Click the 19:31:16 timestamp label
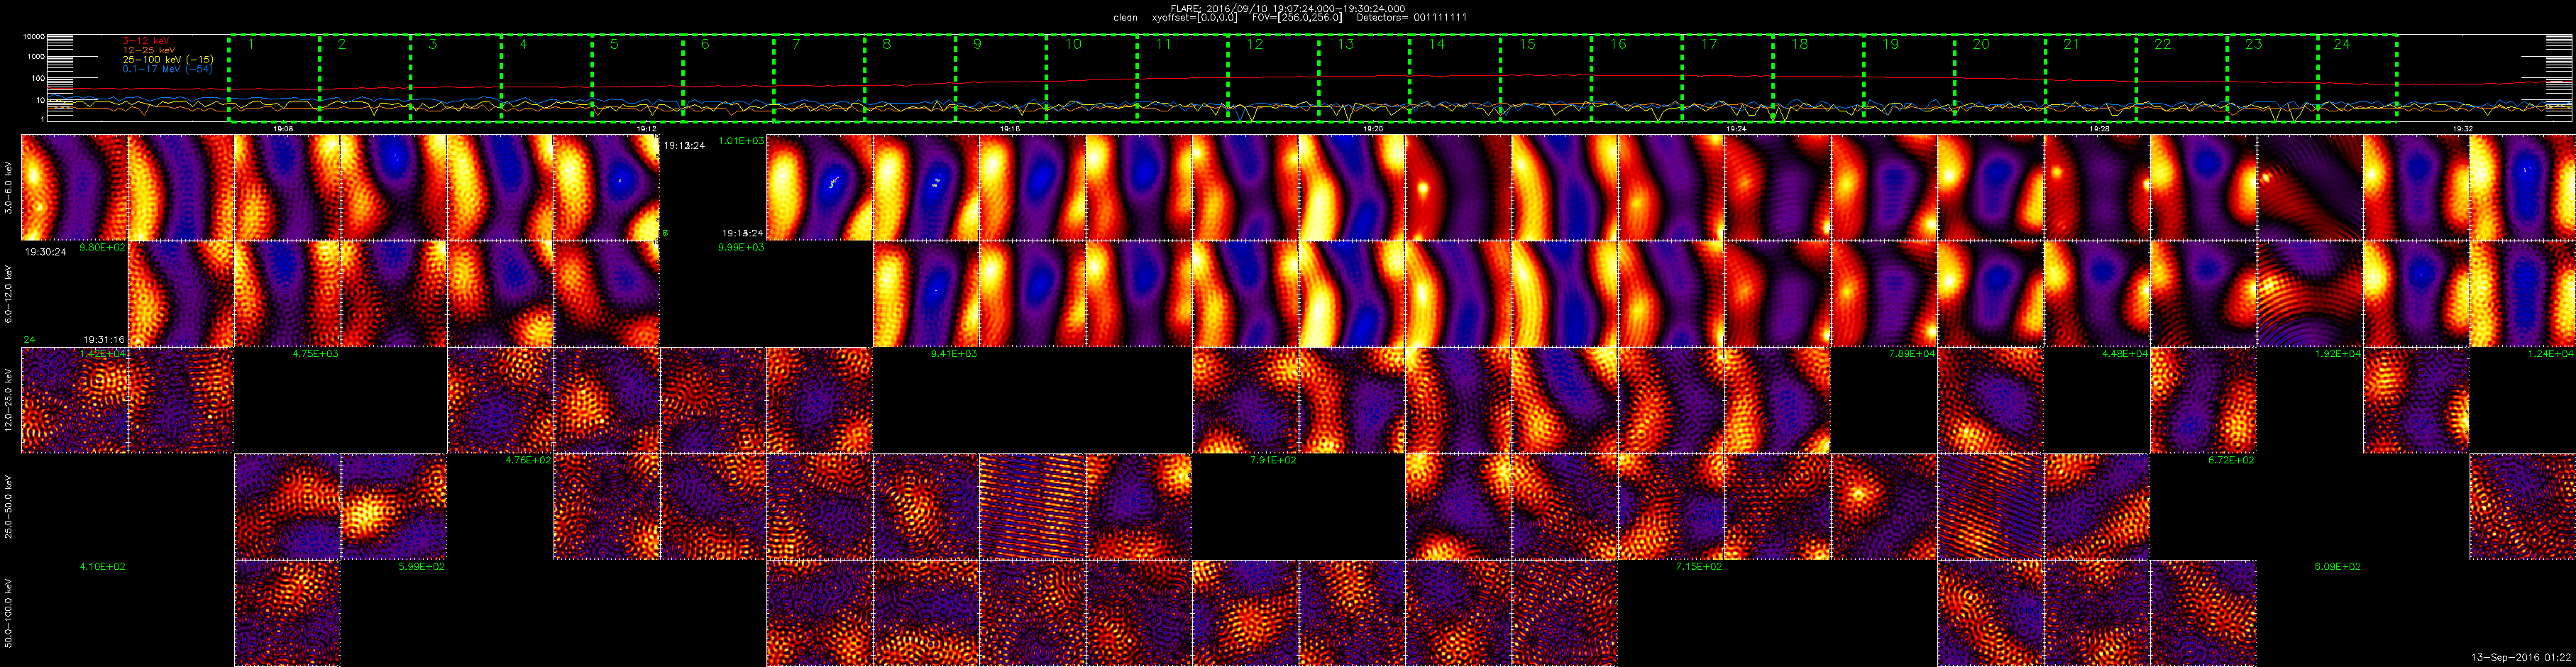The image size is (2576, 667). tap(104, 339)
